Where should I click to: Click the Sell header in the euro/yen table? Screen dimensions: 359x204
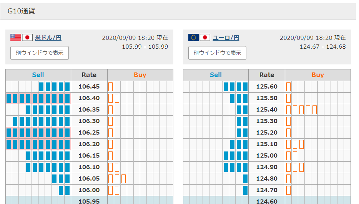click(216, 75)
